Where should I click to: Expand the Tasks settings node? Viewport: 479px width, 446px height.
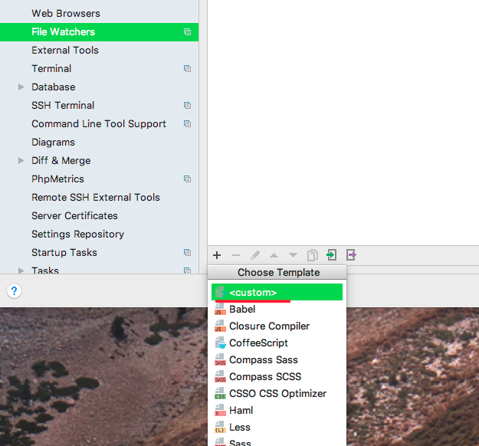click(21, 271)
